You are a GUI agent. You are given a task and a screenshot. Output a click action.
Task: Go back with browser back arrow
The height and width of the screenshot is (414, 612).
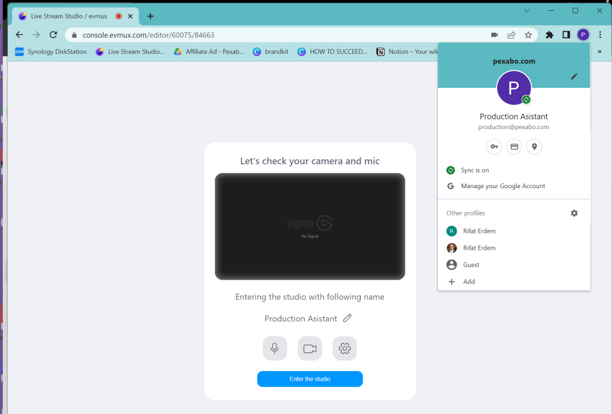(x=19, y=35)
